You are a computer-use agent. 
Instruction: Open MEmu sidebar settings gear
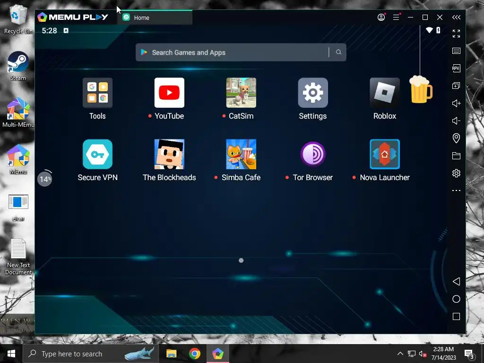[x=456, y=173]
